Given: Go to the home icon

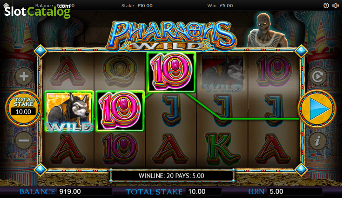Looking at the screenshot, I should pos(6,5).
